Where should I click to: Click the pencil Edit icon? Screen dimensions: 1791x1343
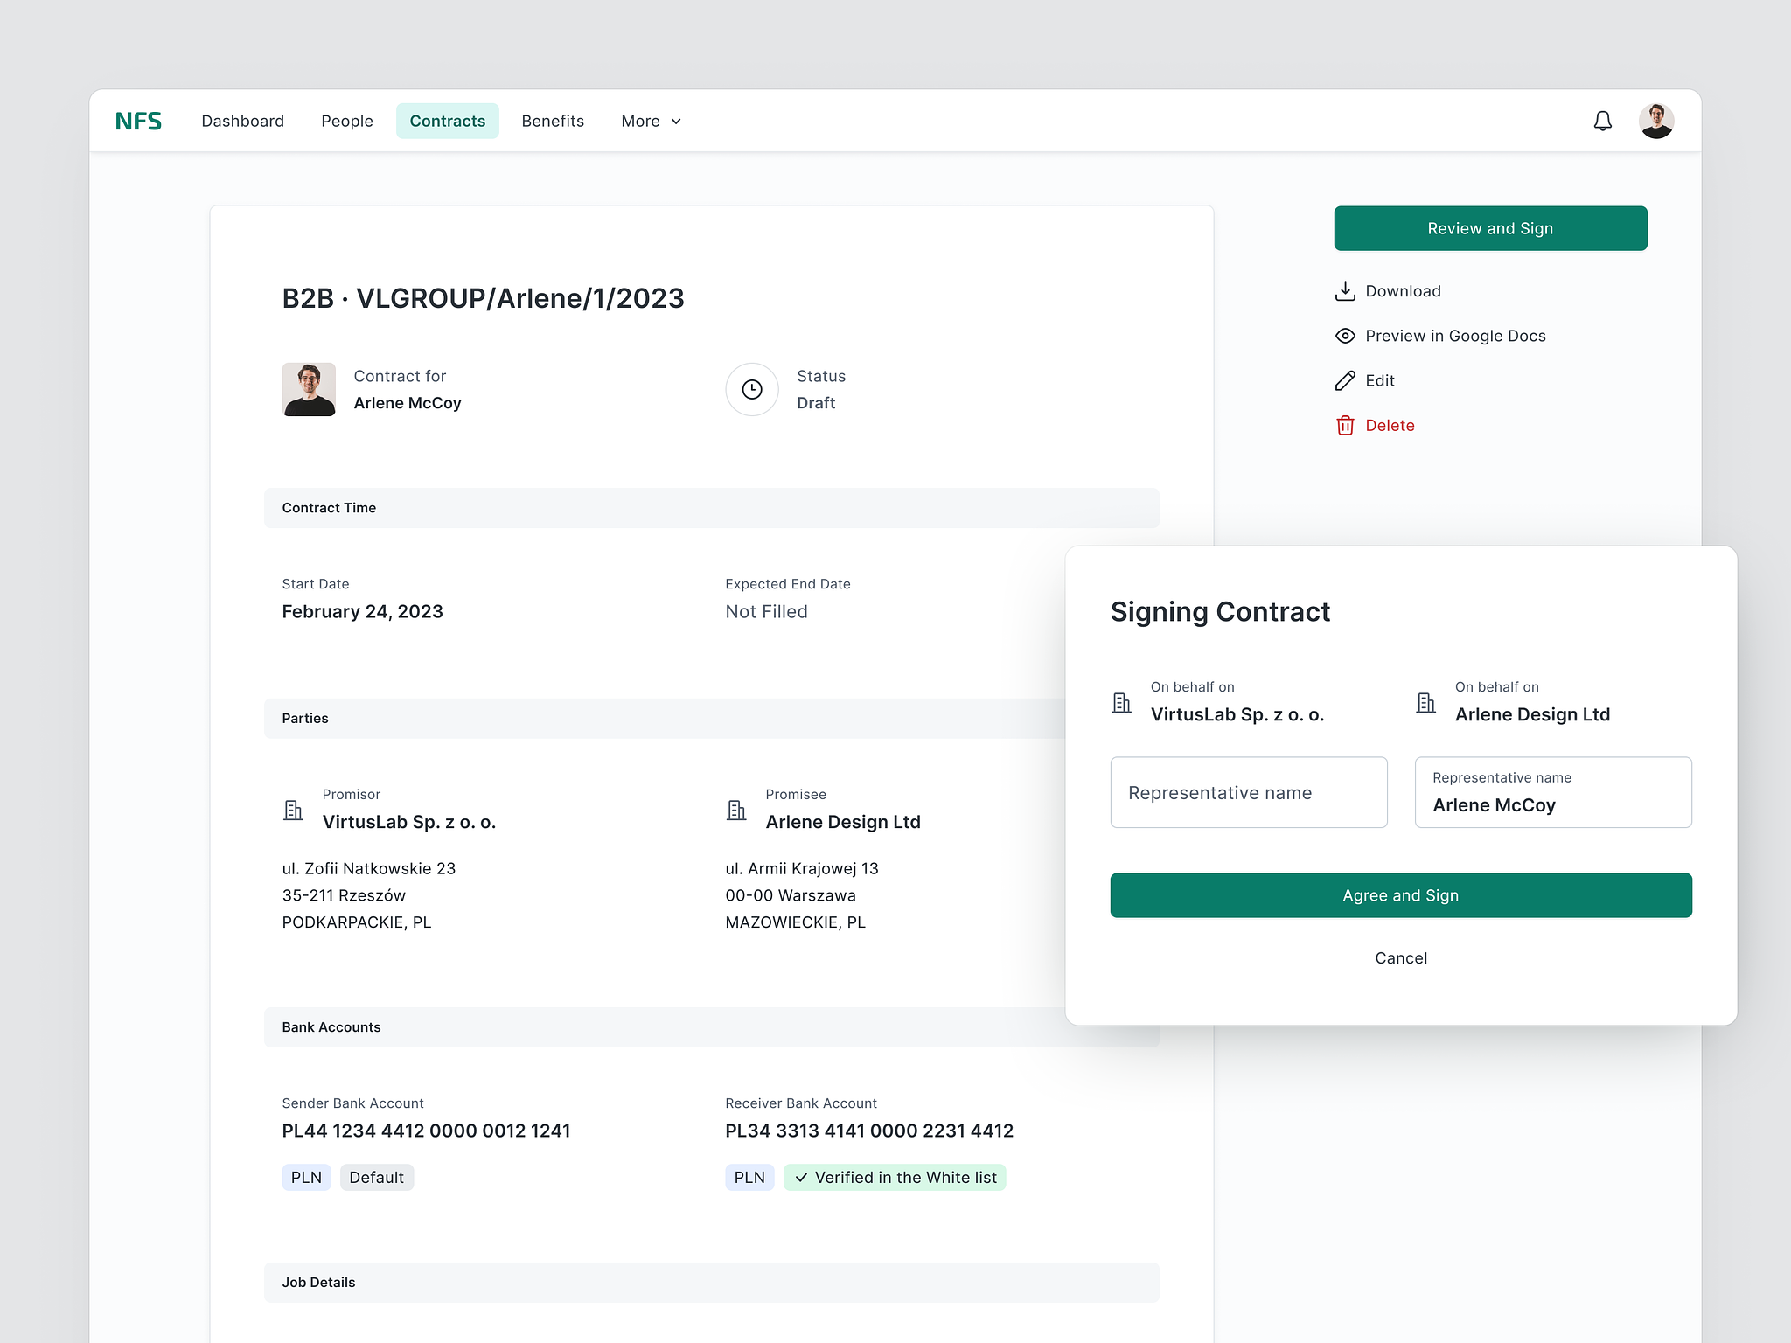1345,380
